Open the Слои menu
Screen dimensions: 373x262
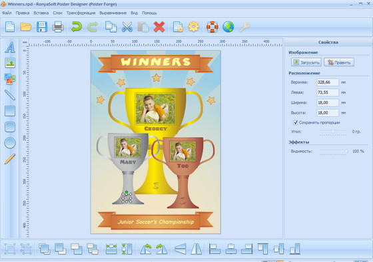tap(57, 13)
